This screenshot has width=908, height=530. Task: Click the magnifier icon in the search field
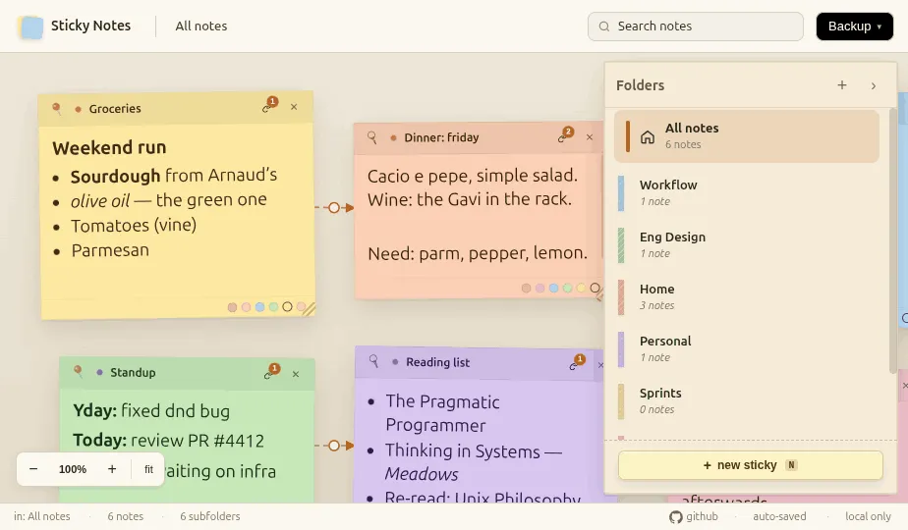pos(604,26)
